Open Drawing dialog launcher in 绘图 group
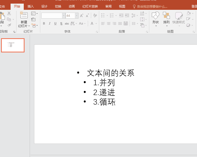This screenshot has width=197, height=157. tap(194, 32)
